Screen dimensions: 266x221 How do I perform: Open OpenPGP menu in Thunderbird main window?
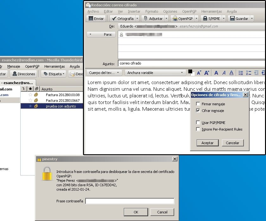coord(32,66)
